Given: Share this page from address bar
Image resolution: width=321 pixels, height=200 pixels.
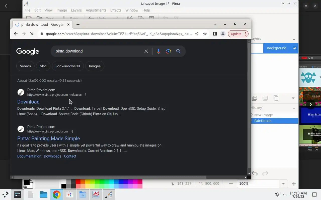Looking at the screenshot, I should tap(197, 34).
